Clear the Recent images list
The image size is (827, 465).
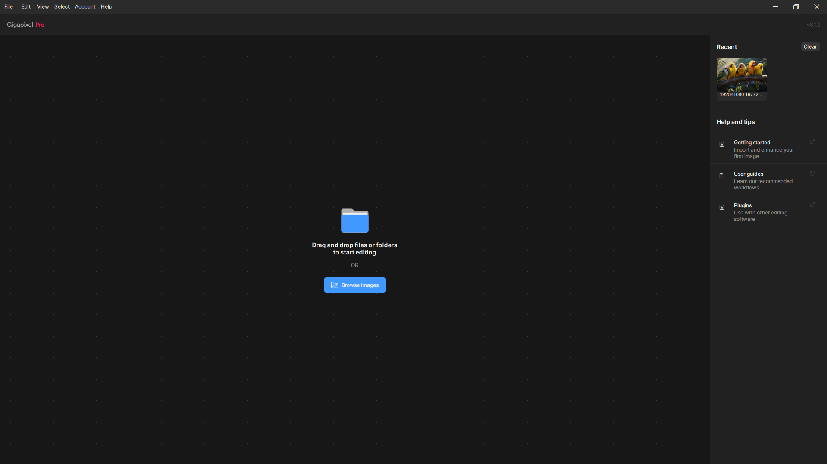[x=810, y=46]
